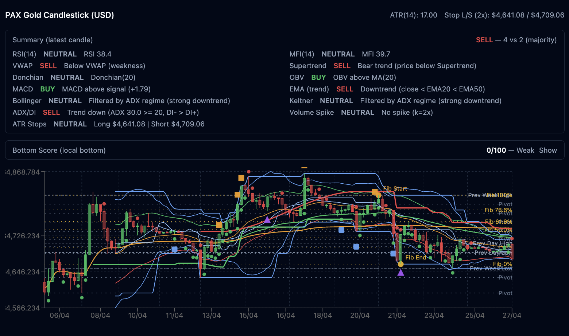The image size is (569, 336).
Task: Click the Summary (latest candle) heading
Action: coord(53,40)
